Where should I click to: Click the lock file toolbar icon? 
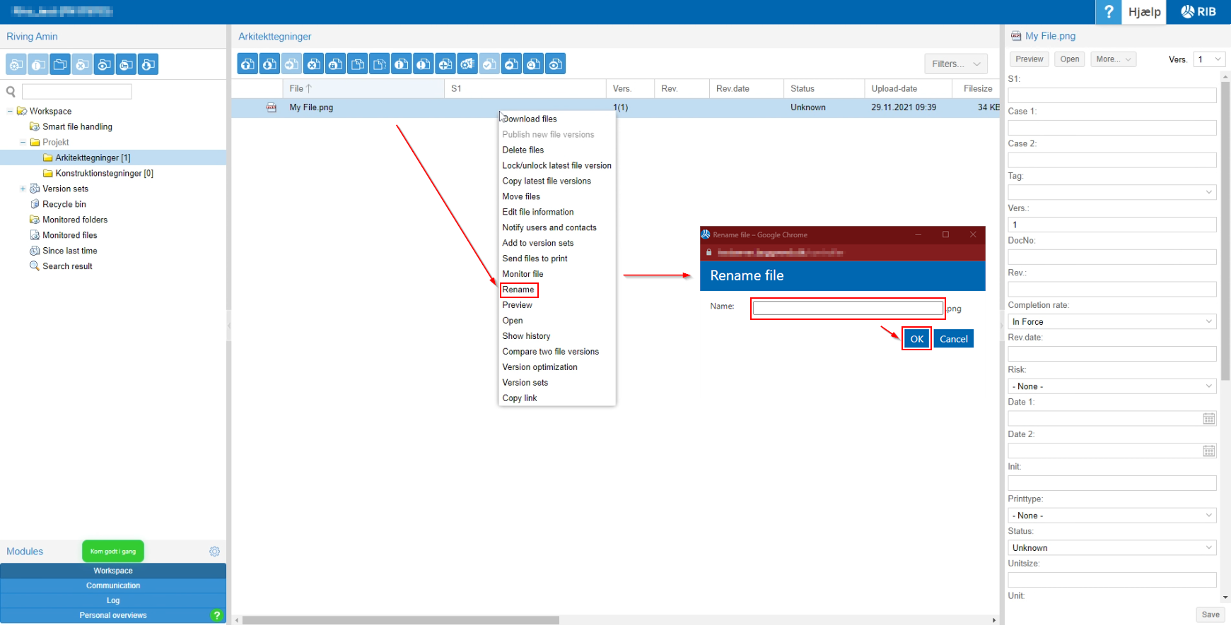pos(335,64)
